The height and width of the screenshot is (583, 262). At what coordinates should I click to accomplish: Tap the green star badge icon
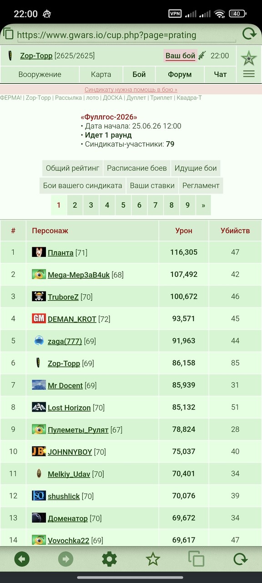(x=249, y=58)
